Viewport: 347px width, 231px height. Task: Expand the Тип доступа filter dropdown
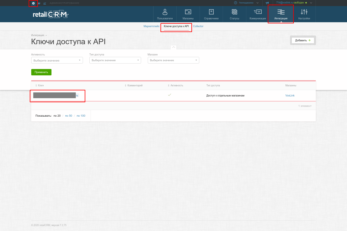[x=115, y=60]
